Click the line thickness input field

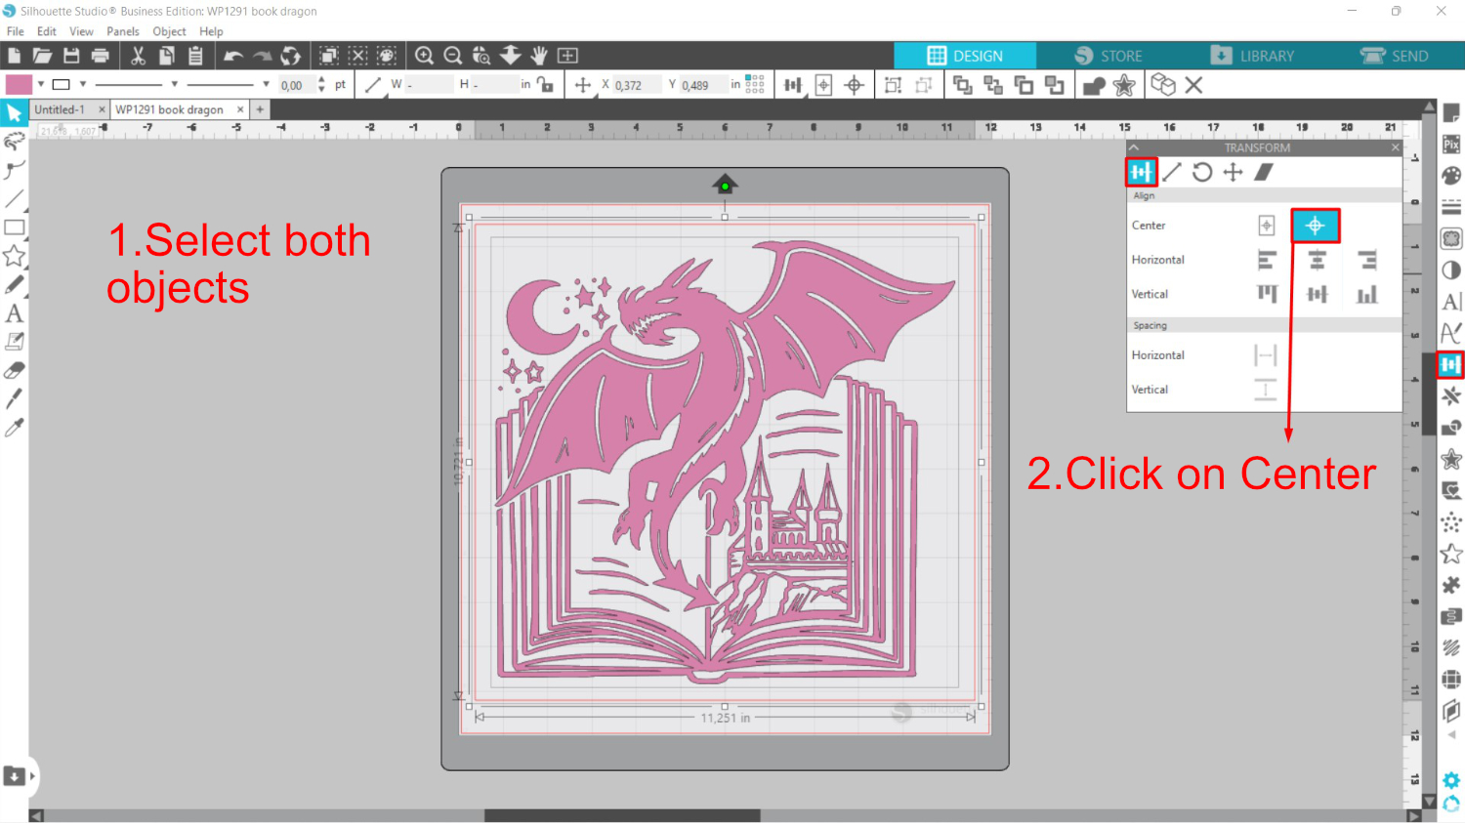296,86
